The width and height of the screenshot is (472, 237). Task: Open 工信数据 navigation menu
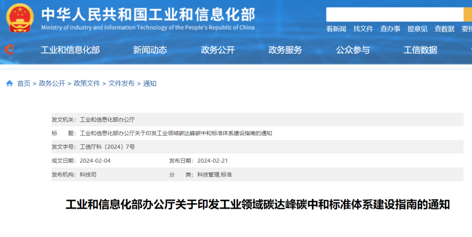point(420,50)
